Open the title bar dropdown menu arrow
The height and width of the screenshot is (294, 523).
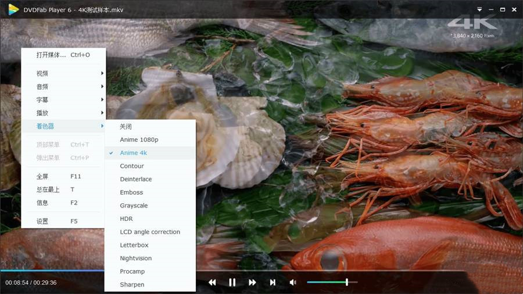[479, 10]
